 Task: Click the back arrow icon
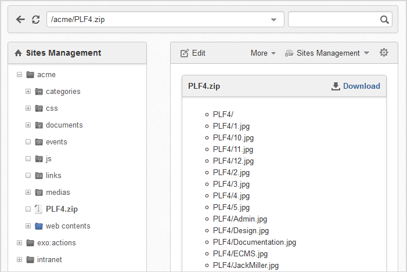coord(20,20)
